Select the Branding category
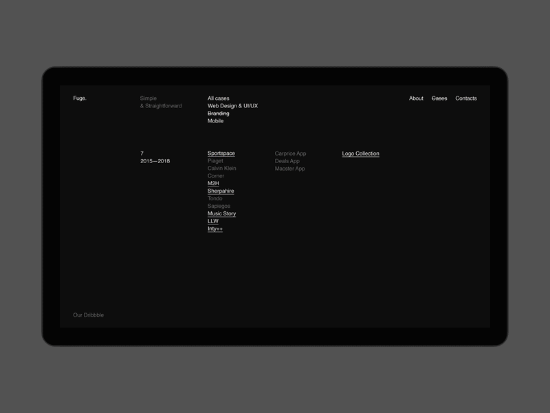Screen dimensions: 550x413 [217, 113]
